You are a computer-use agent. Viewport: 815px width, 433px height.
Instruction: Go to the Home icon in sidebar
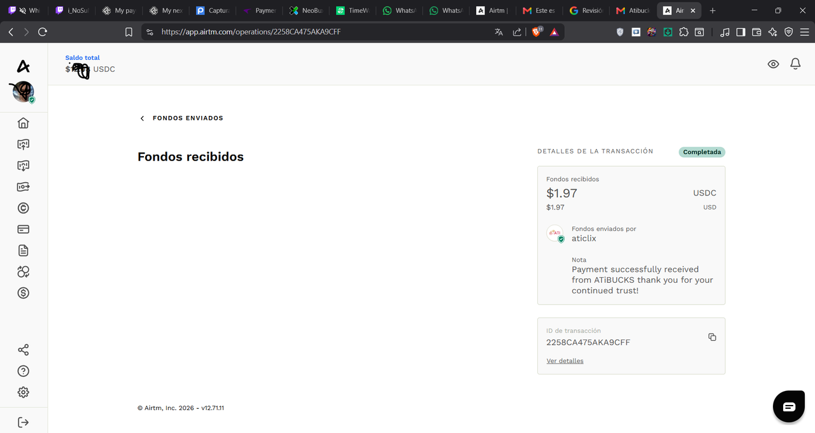(x=24, y=123)
